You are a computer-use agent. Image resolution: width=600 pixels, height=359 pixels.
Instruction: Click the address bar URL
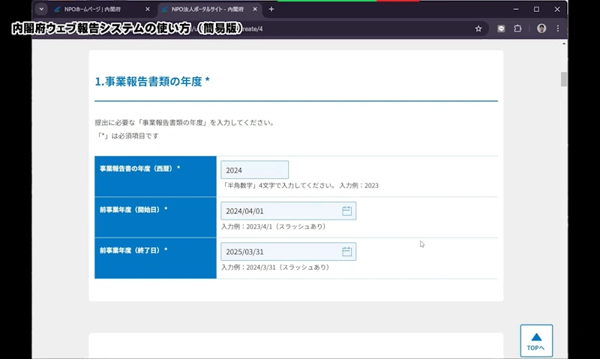300,28
